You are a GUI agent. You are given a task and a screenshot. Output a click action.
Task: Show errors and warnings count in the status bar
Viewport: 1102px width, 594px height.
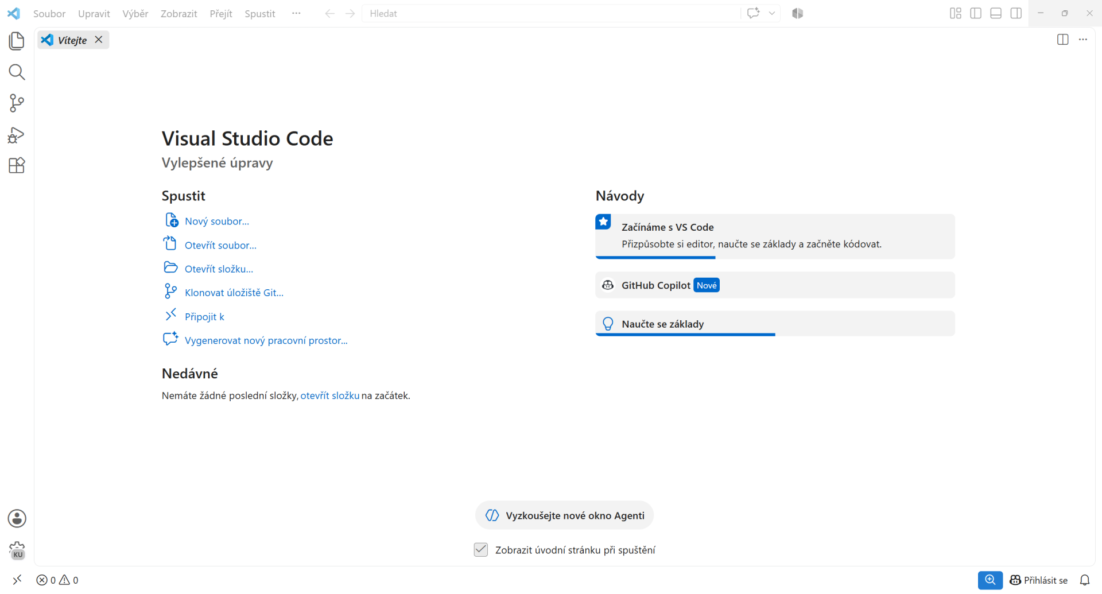57,580
